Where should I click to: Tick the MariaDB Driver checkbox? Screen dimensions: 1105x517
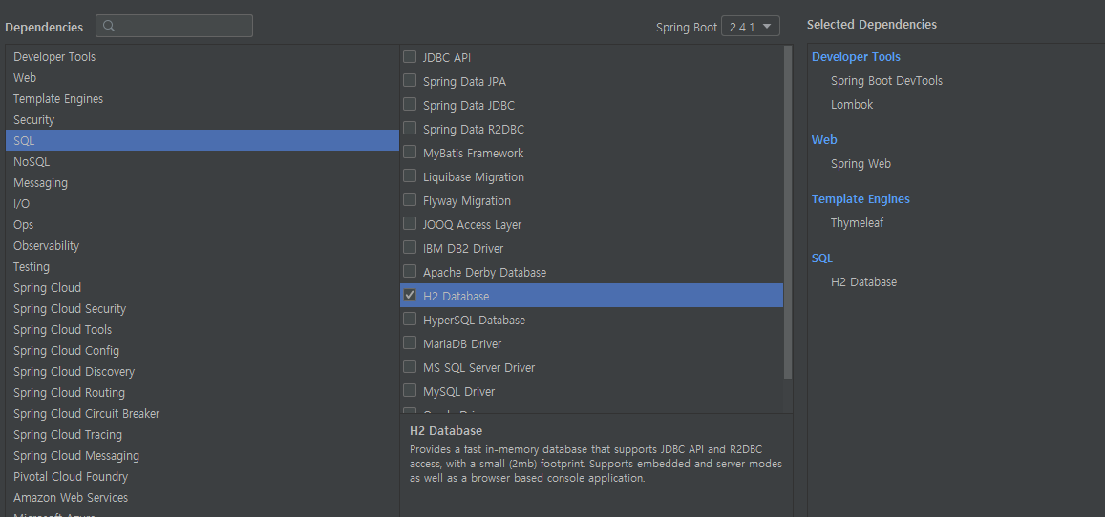point(410,343)
